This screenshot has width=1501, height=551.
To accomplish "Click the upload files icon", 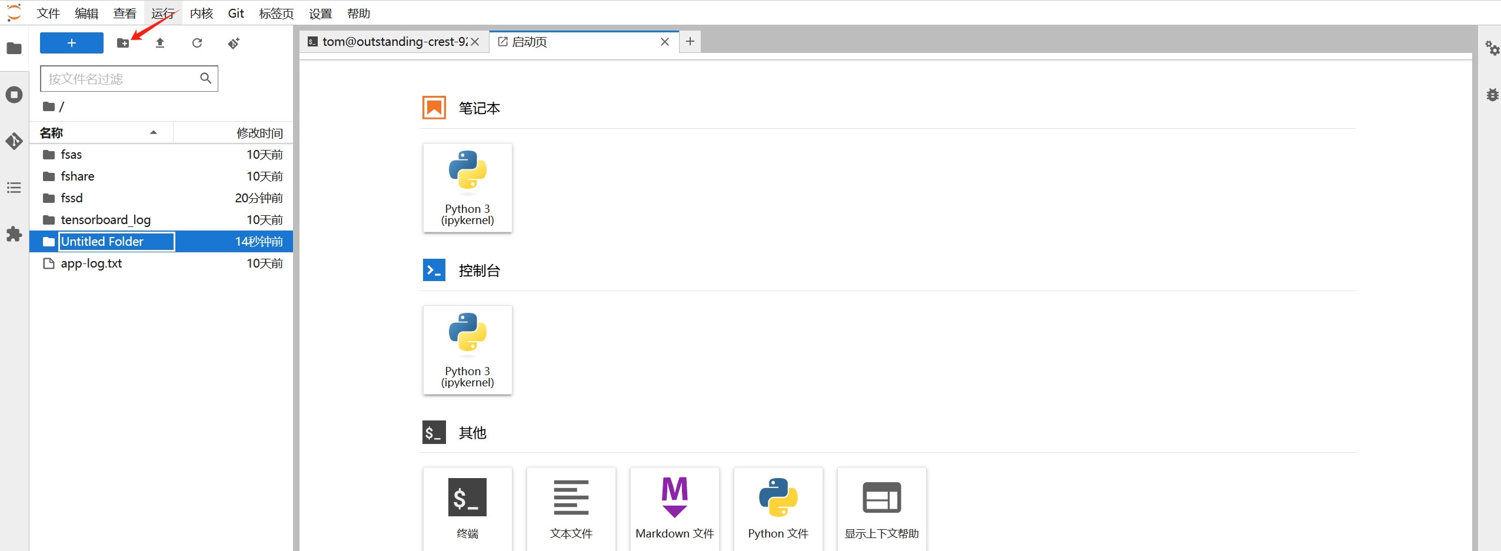I will [x=160, y=43].
